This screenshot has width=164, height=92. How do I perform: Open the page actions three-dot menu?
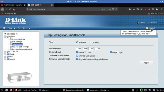tap(109, 9)
